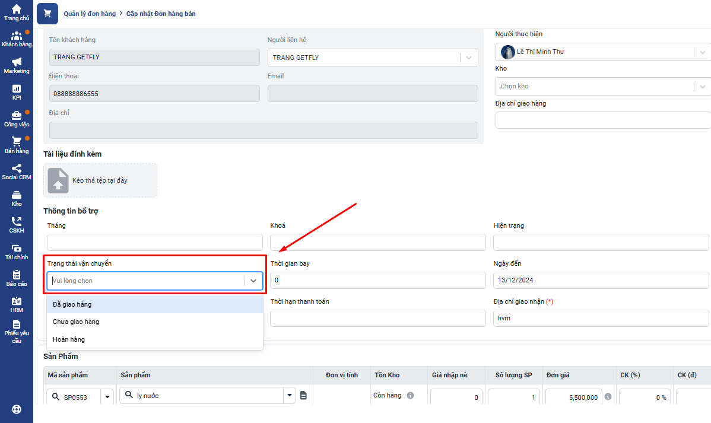This screenshot has width=711, height=423.
Task: Open the Chọn kho dropdown
Action: (702, 87)
